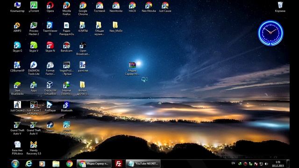Open the DAEMON Tools Lite shortcut

[x=34, y=68]
